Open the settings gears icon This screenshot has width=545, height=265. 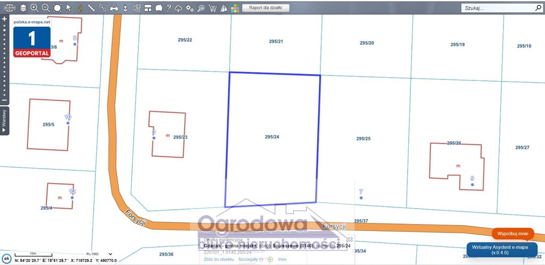click(189, 7)
